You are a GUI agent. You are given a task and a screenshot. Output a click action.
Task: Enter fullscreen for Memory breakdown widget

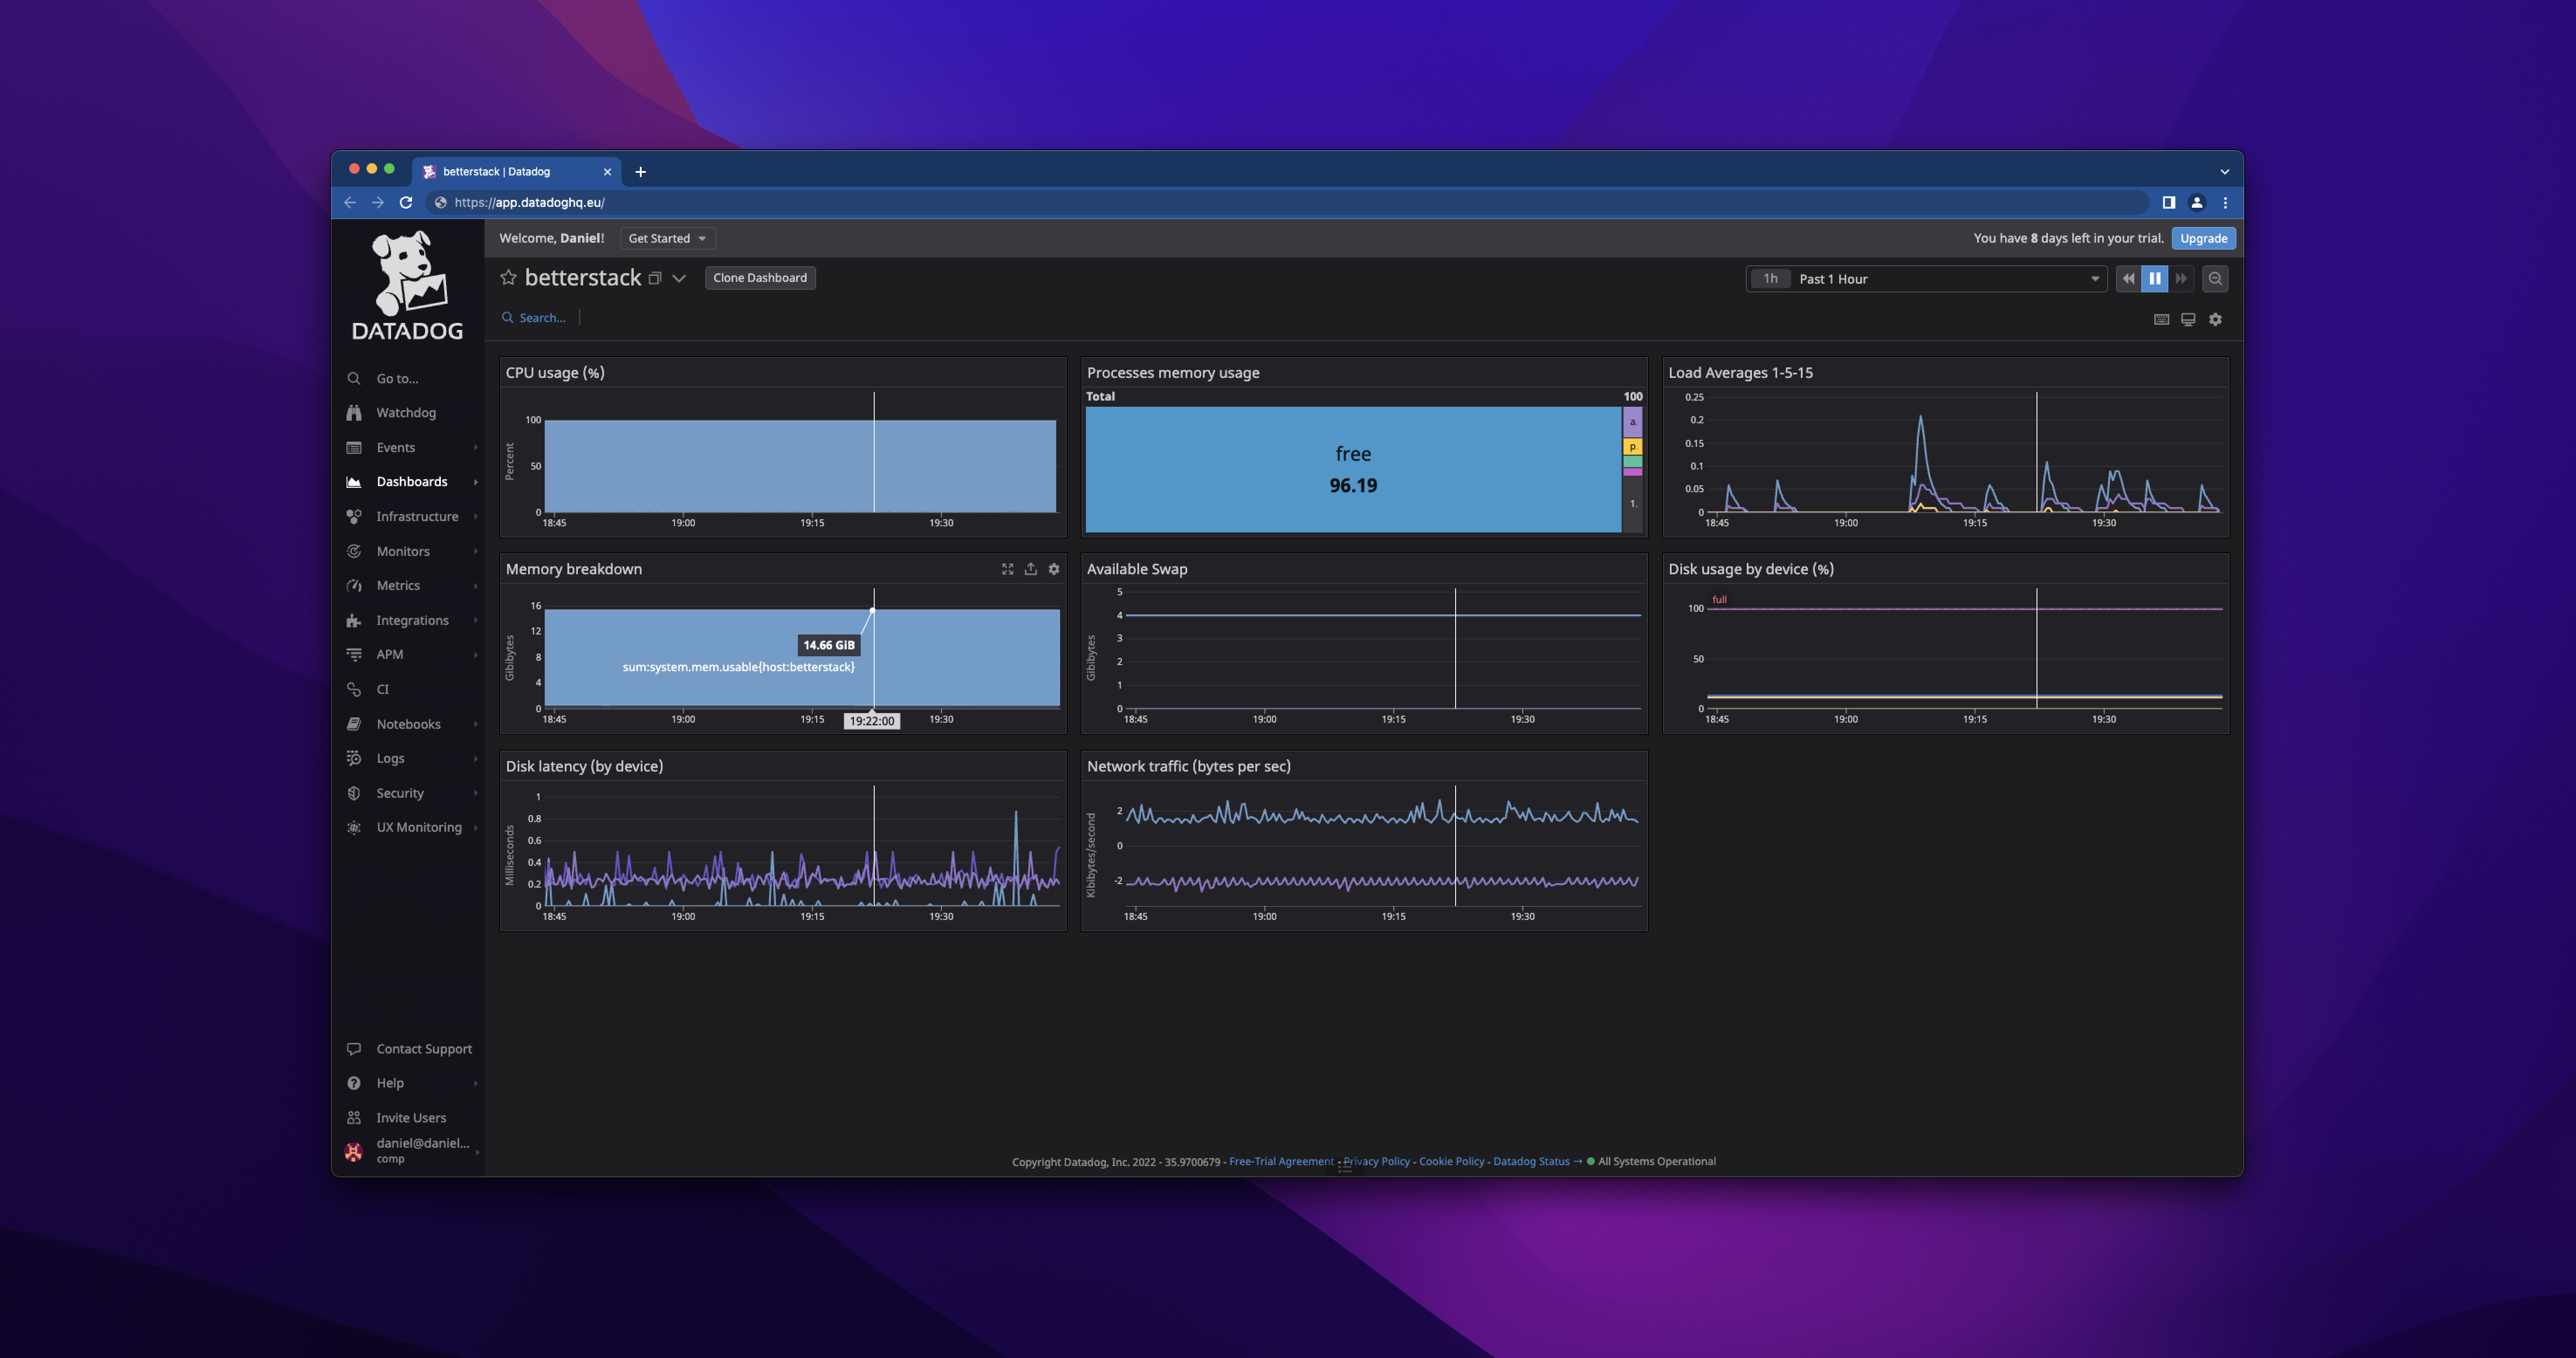[1007, 569]
